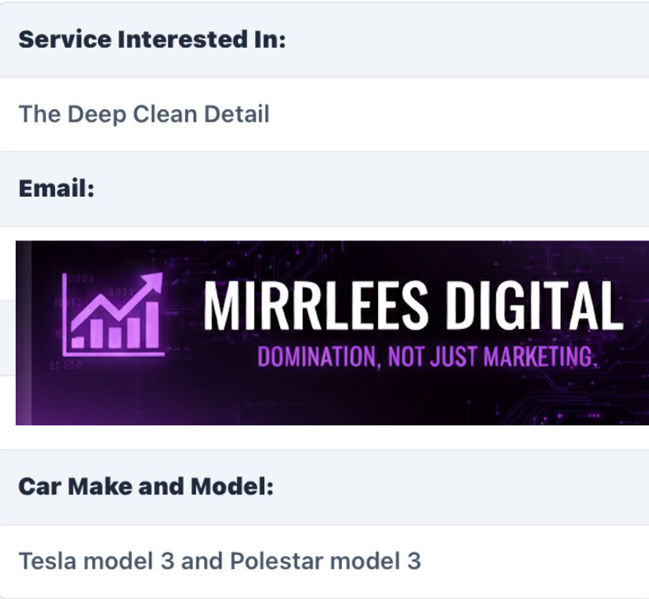
Task: Click the final 3 after Polestar model
Action: [413, 561]
